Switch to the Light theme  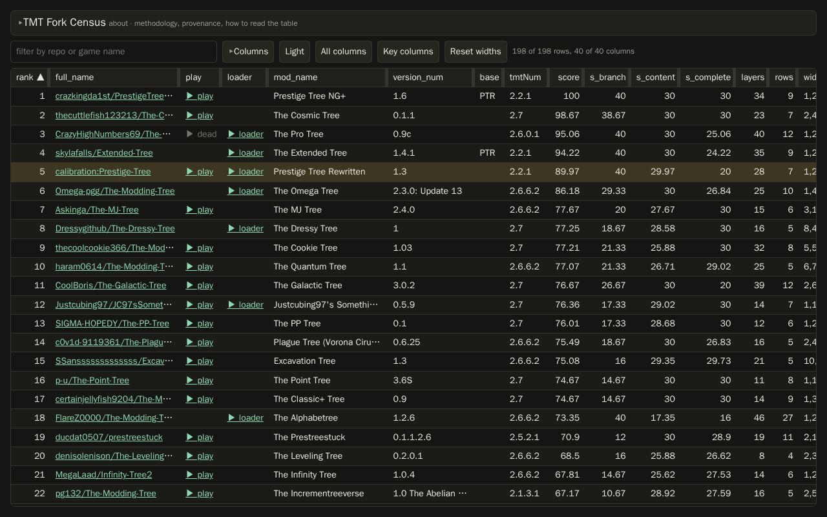pyautogui.click(x=295, y=52)
